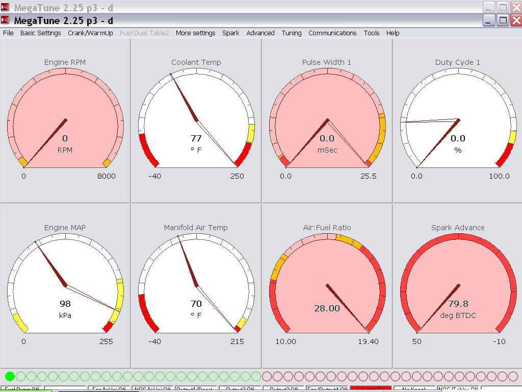Open the Spark menu

230,33
